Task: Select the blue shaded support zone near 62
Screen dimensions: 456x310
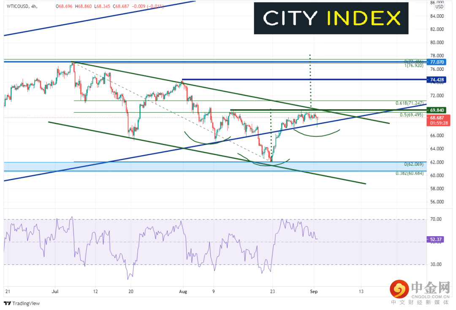Action: coord(215,167)
